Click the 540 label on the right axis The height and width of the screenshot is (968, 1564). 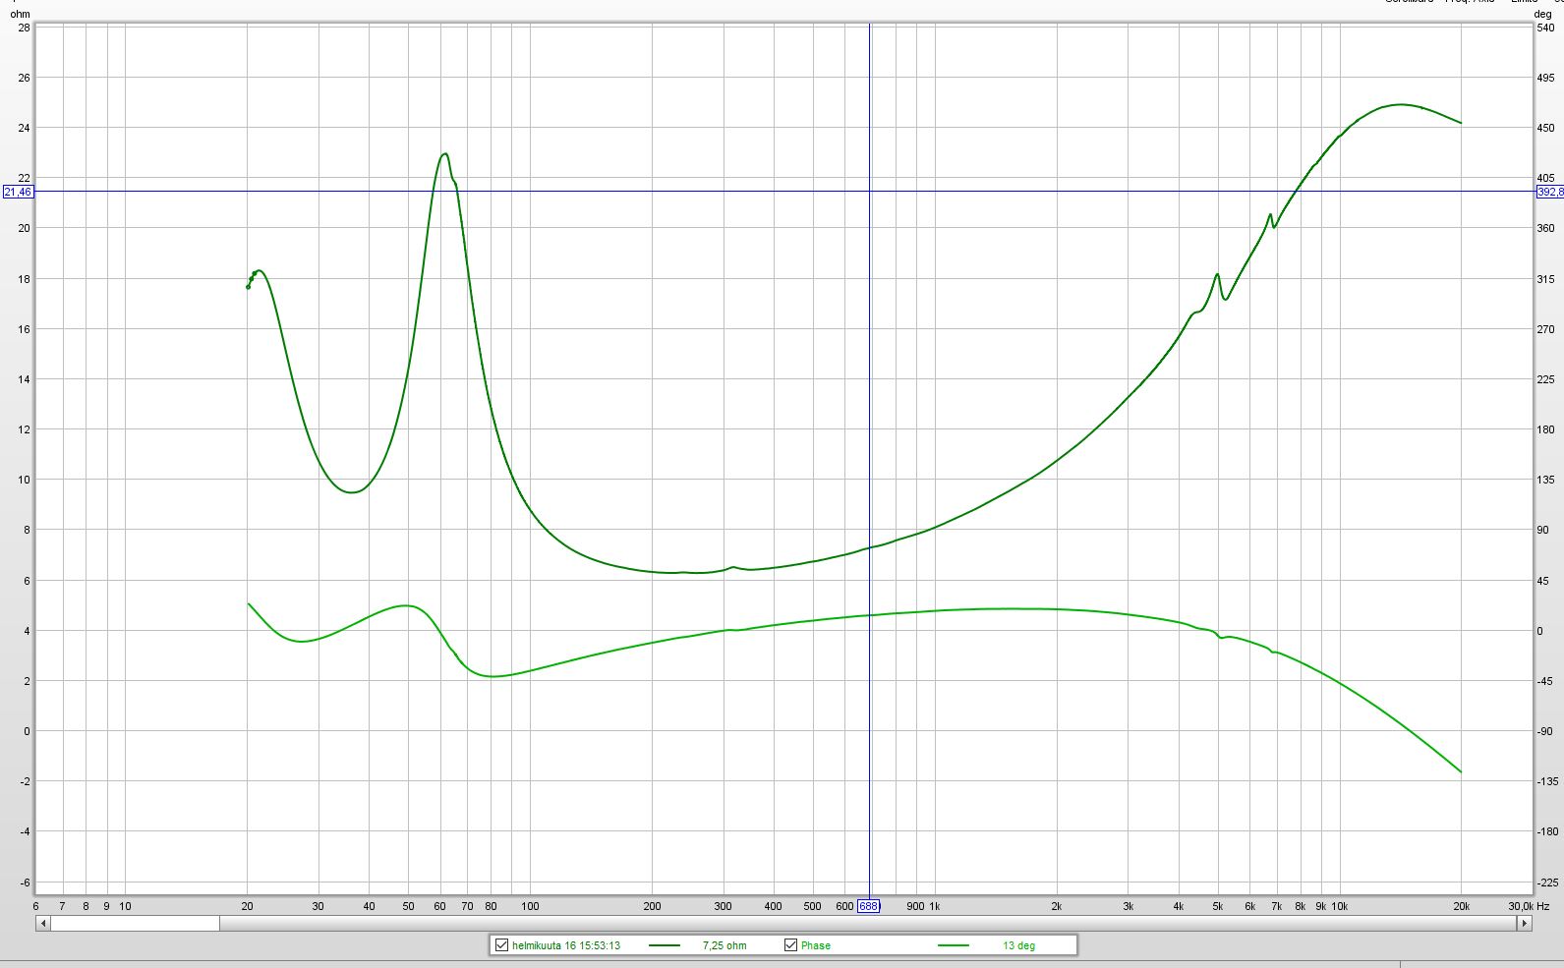point(1545,28)
